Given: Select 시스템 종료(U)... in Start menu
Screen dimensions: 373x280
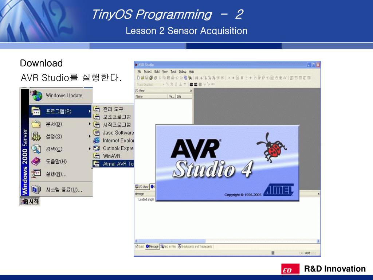Looking at the screenshot, I should tap(60, 190).
